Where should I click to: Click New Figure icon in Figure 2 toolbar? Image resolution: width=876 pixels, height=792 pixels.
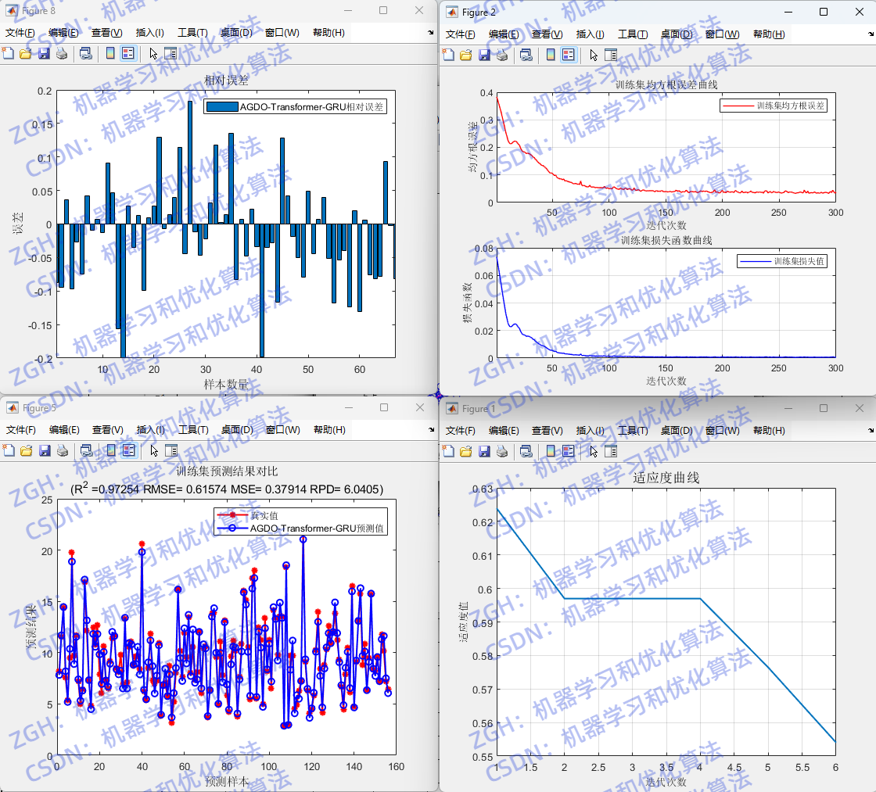(x=449, y=55)
